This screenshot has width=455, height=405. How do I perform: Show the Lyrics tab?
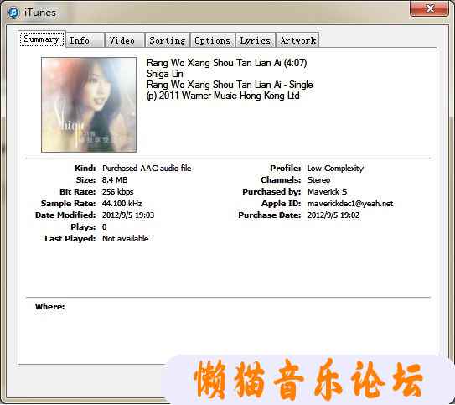point(256,40)
